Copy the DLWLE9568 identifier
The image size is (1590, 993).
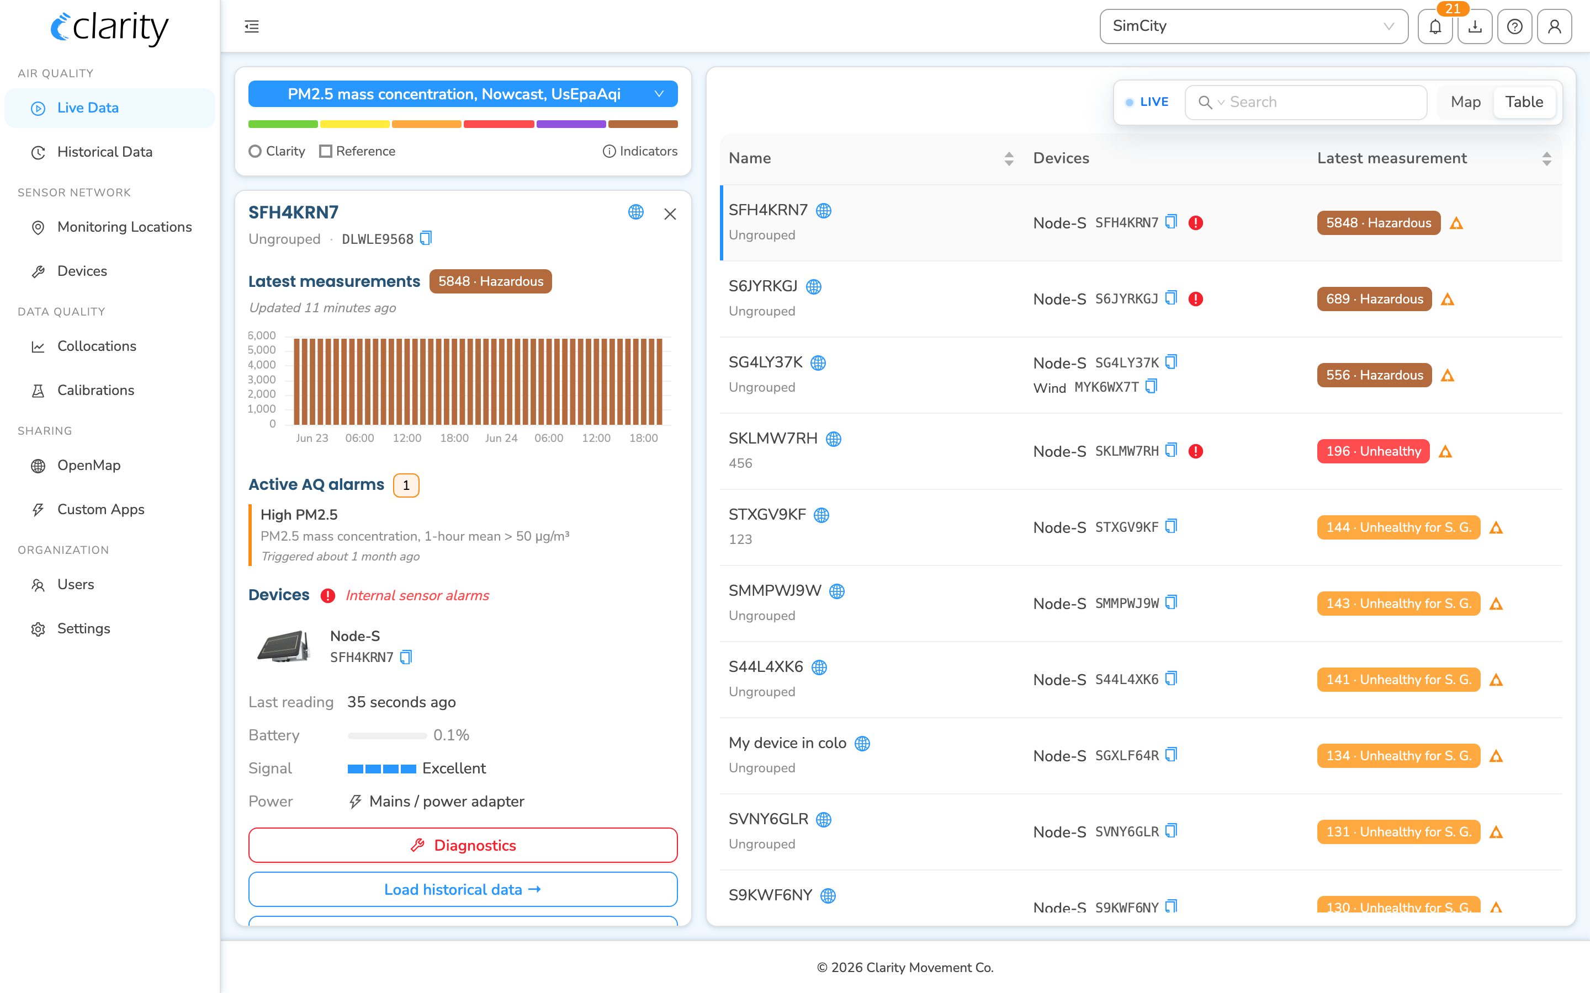point(426,238)
